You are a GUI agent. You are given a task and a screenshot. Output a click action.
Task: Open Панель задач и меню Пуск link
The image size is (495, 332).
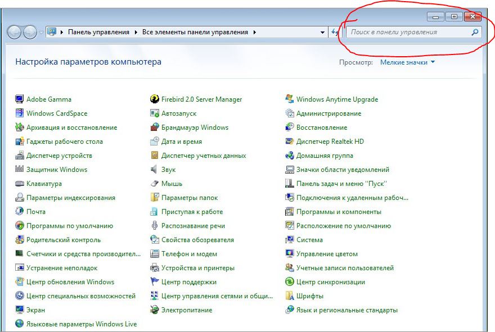341,184
